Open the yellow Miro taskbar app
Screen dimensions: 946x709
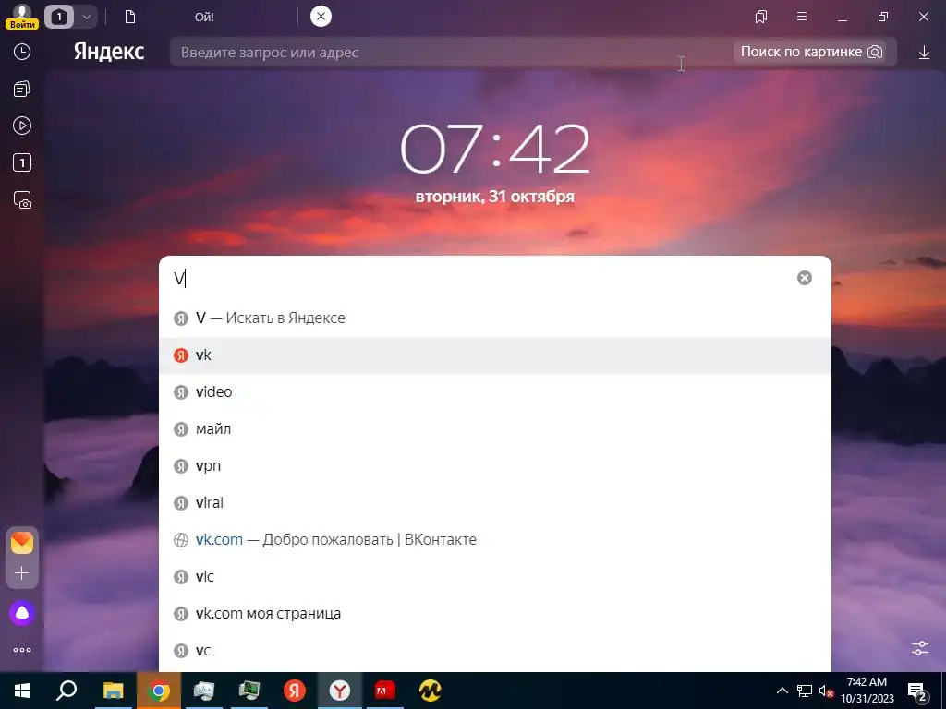tap(431, 691)
